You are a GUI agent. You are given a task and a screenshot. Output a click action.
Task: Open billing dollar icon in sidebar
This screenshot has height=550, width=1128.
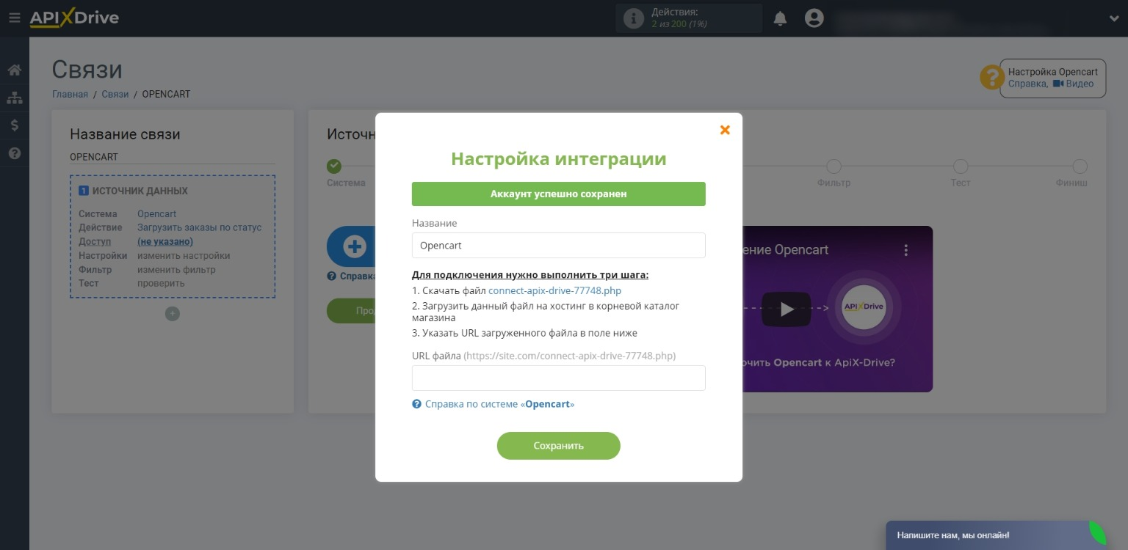tap(14, 125)
